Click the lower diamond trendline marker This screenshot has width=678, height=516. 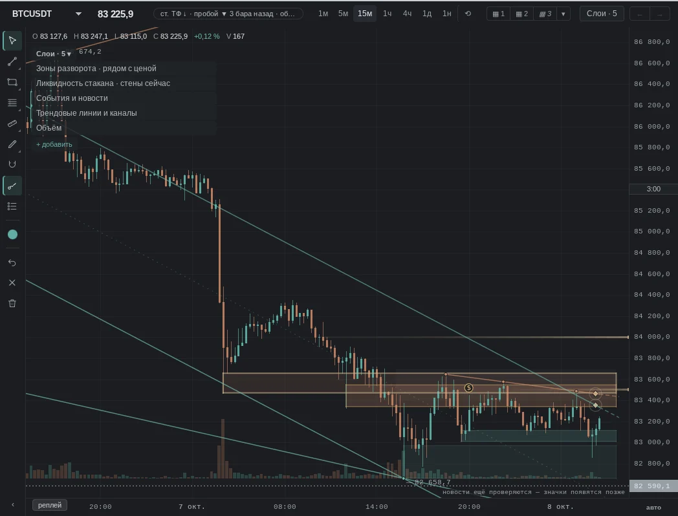595,405
